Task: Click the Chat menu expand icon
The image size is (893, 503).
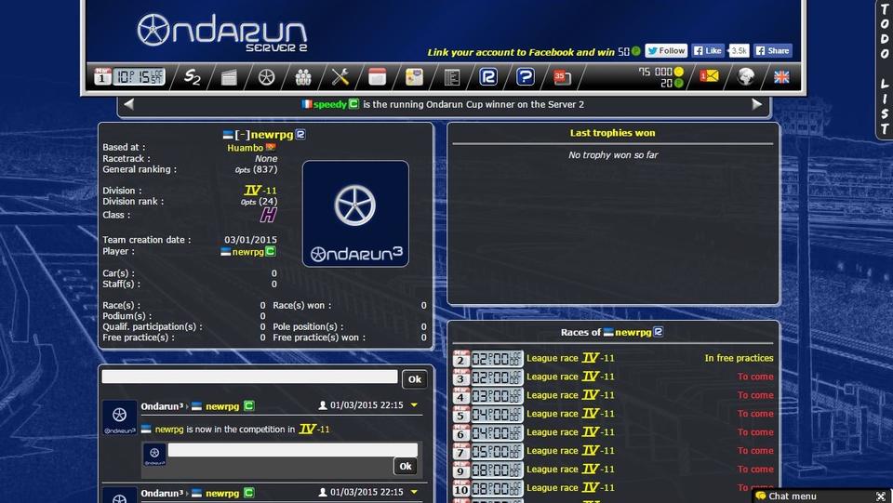Action: pyautogui.click(x=881, y=496)
